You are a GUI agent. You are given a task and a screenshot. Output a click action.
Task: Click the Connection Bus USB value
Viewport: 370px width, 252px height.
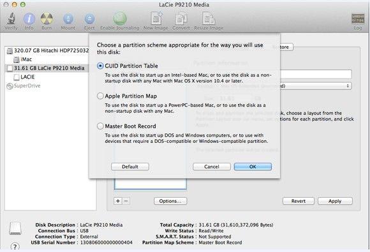(x=84, y=231)
